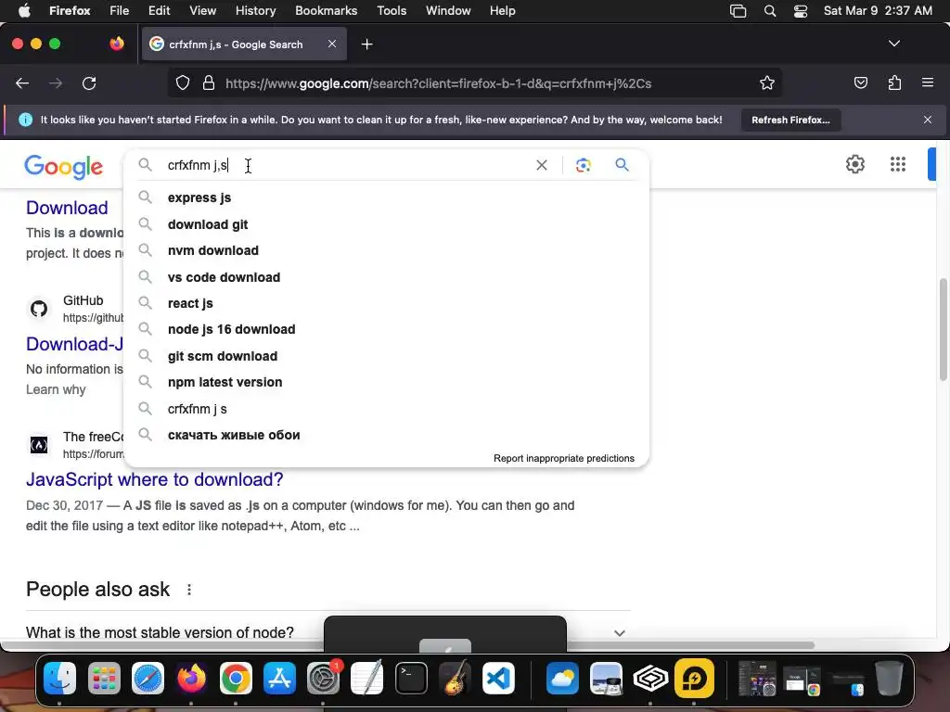The image size is (950, 712).
Task: Click the page vertical scrollbar thumb
Action: click(943, 329)
